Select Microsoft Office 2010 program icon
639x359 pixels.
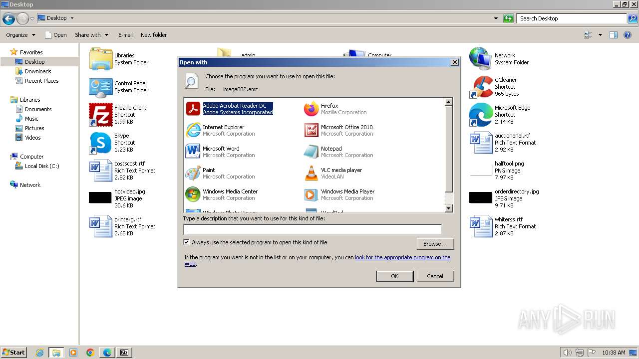311,130
